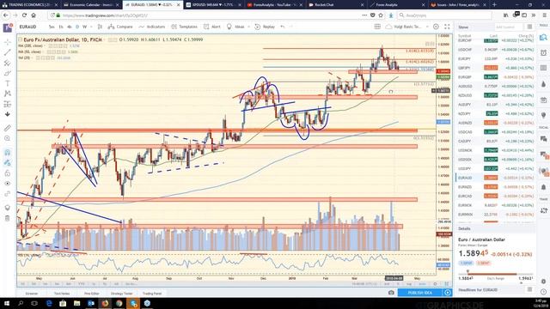Reload the page in browser
The width and height of the screenshot is (550, 309).
coord(24,15)
